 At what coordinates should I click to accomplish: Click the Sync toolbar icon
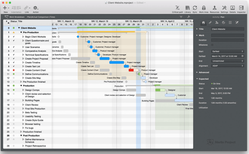[x=195, y=8]
